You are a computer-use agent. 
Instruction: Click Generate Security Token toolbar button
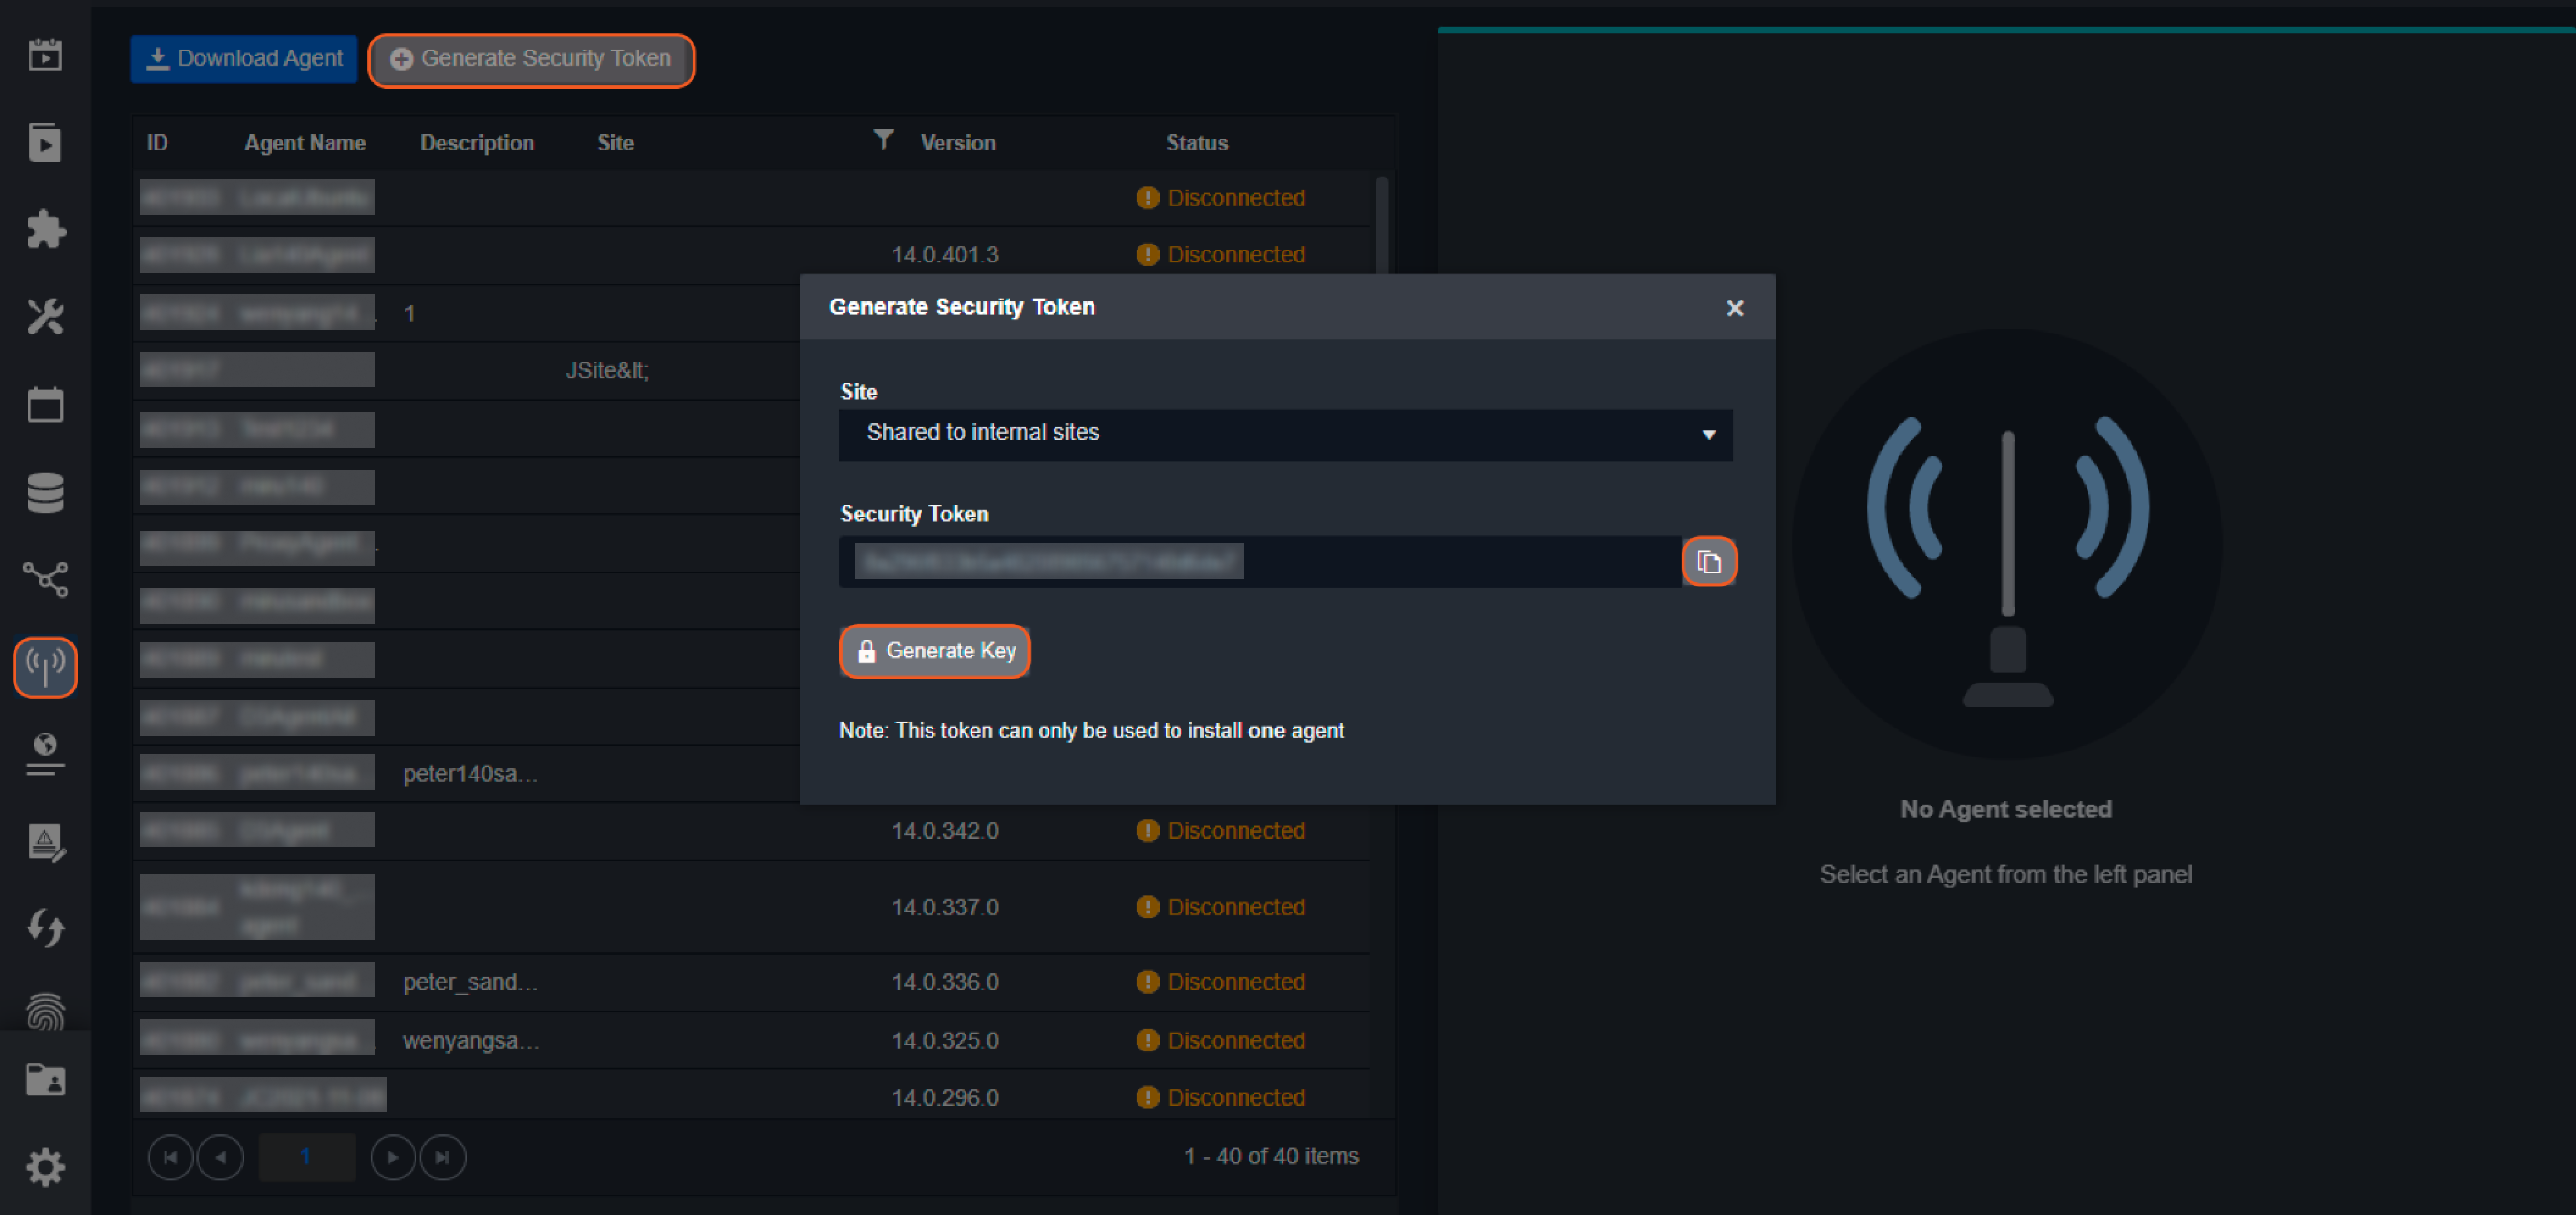[531, 59]
